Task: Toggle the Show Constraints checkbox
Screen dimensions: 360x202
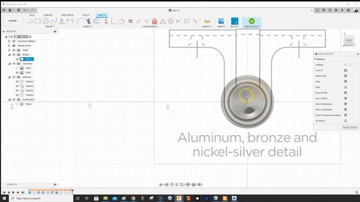Action: (x=345, y=109)
